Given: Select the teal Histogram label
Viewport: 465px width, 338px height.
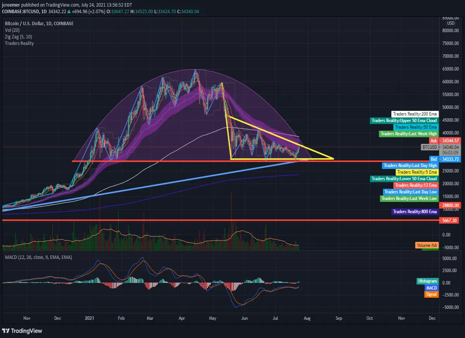Looking at the screenshot, I should coord(427,281).
